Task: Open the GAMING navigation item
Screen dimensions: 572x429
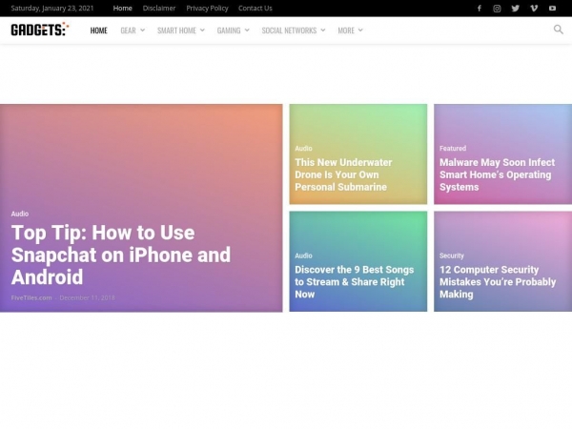Action: pos(229,31)
